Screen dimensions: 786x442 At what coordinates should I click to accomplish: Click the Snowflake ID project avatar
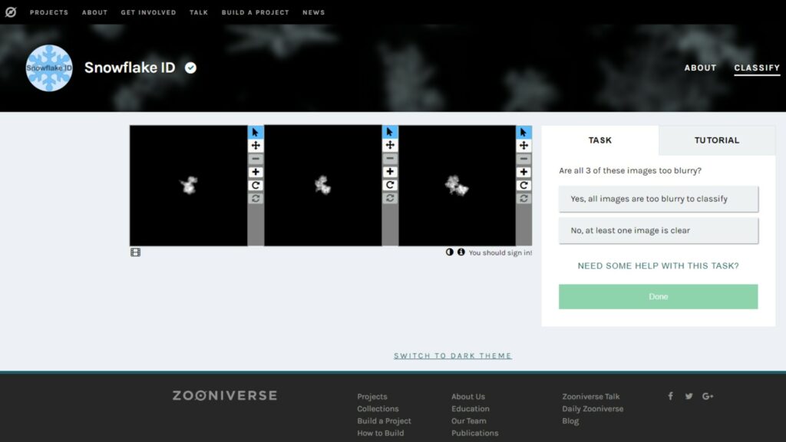coord(49,68)
